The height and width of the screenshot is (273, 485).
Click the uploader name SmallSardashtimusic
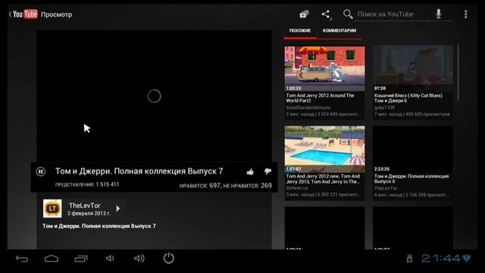pyautogui.click(x=308, y=108)
